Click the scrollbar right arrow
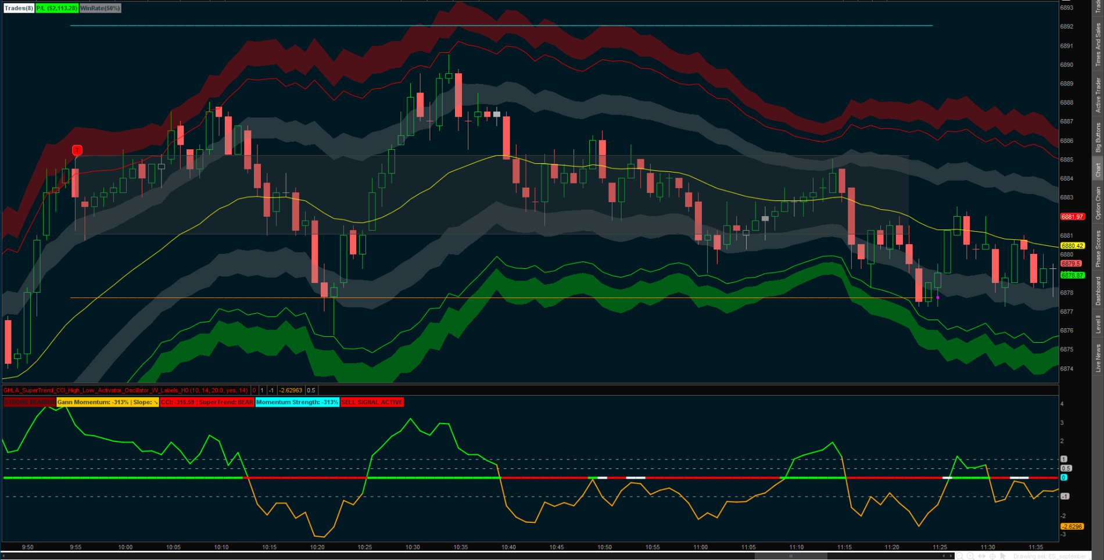The width and height of the screenshot is (1104, 560). click(951, 556)
